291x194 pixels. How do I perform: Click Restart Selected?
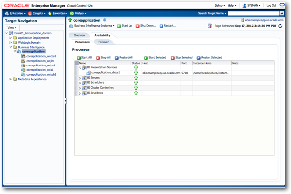(210, 58)
